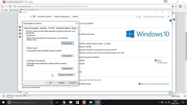Show hidden system tray icons
The height and width of the screenshot is (105, 187).
159,102
